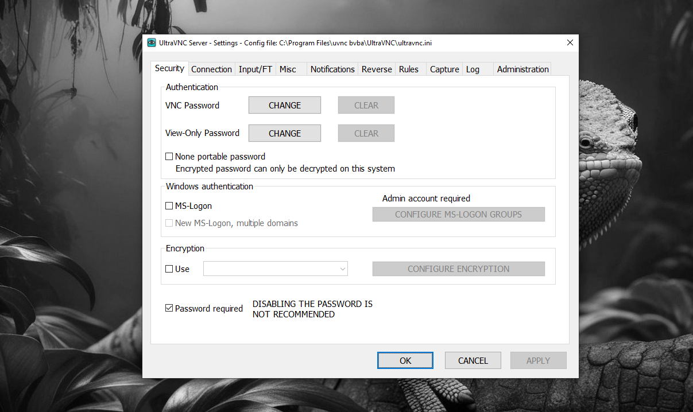
Task: Enable the None portable password checkbox
Action: coord(169,156)
